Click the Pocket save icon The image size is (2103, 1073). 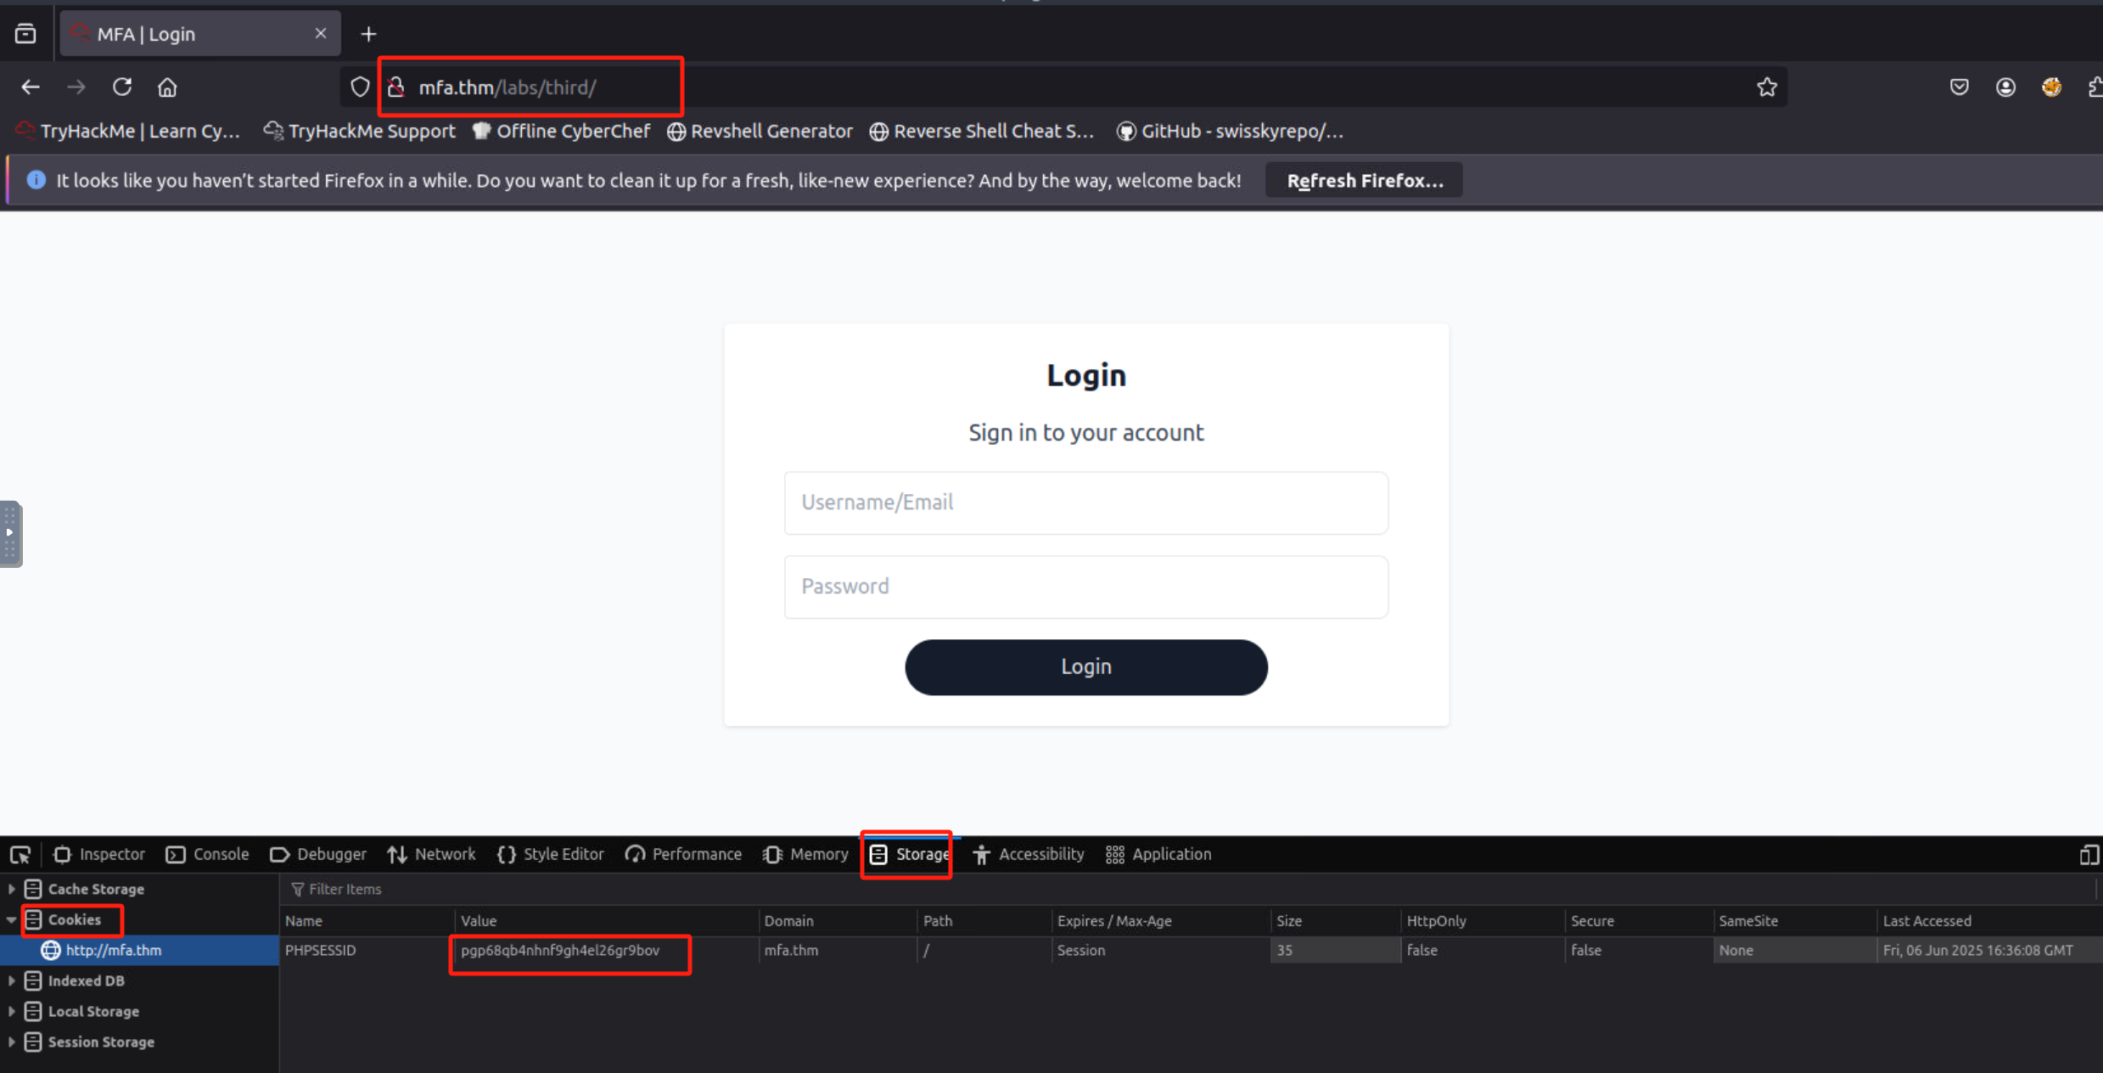point(1959,87)
